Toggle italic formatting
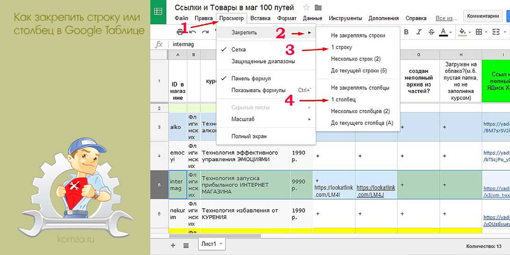510x255 pixels. click(419, 32)
